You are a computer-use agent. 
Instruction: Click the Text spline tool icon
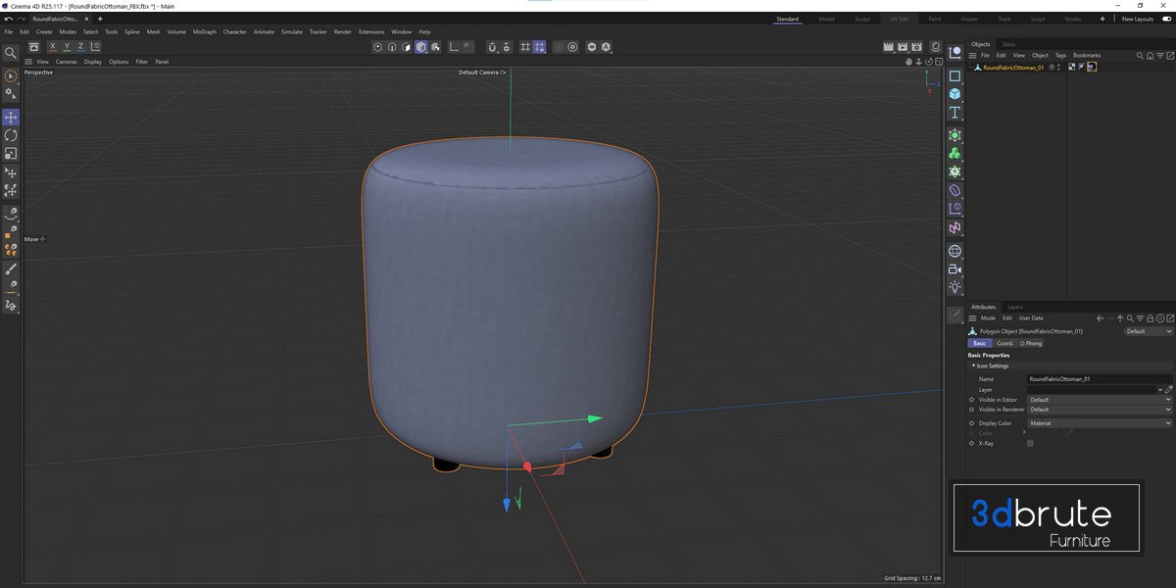click(x=955, y=113)
